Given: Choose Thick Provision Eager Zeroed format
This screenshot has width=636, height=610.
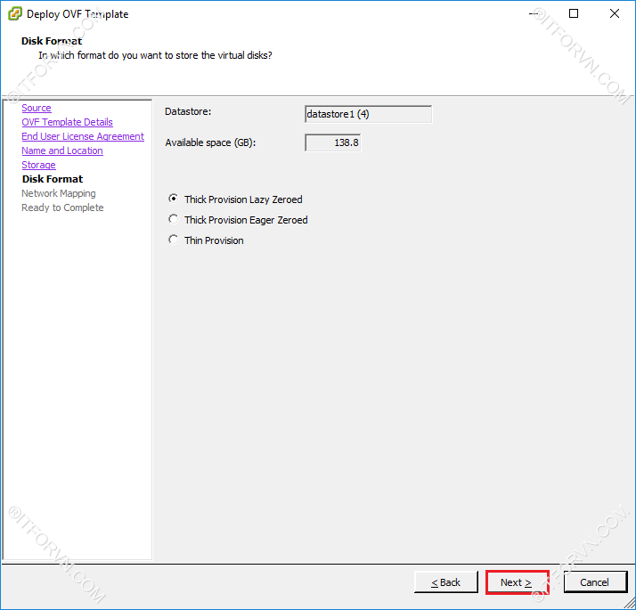Looking at the screenshot, I should (174, 220).
